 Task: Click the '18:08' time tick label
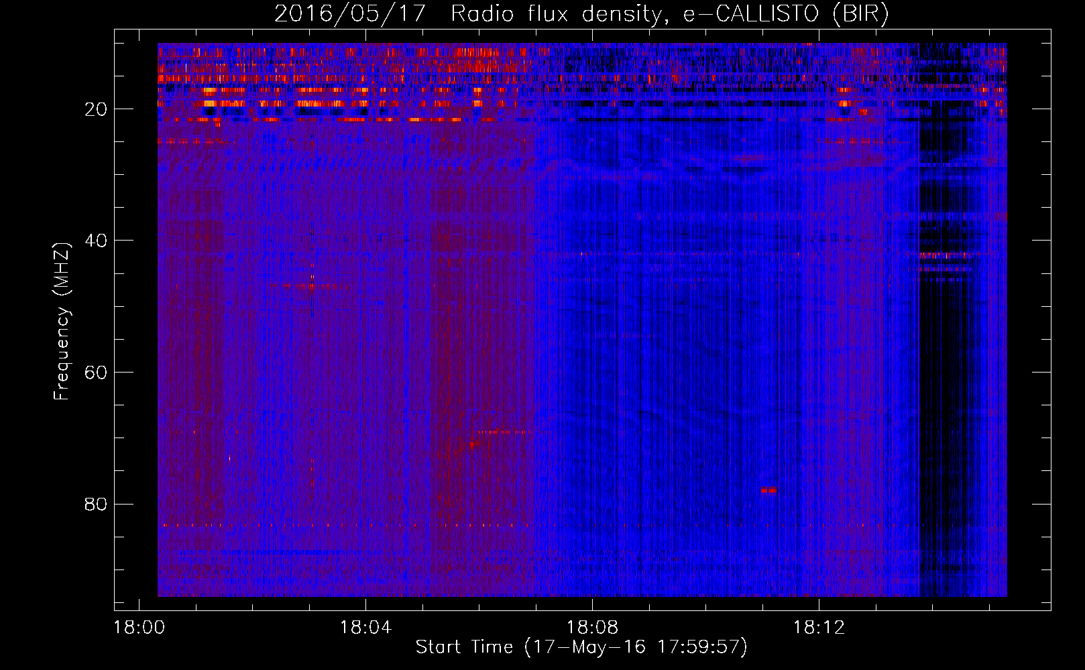click(x=592, y=628)
